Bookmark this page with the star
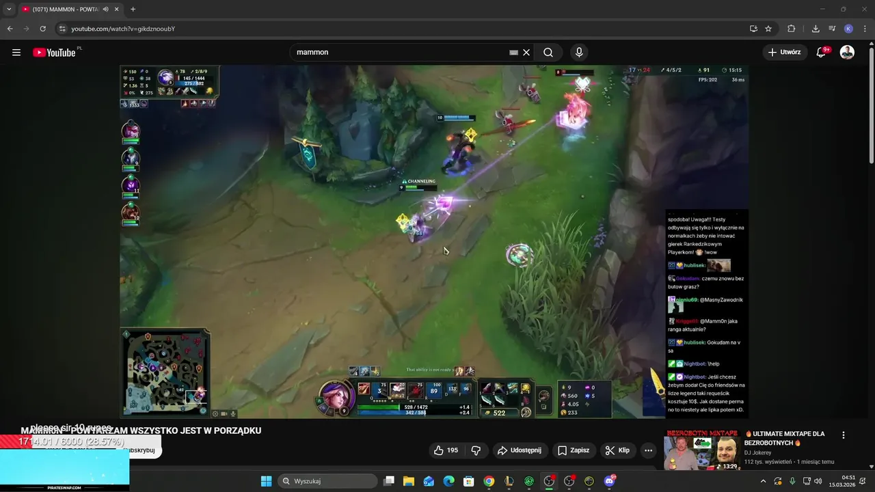The width and height of the screenshot is (875, 492). 768,29
